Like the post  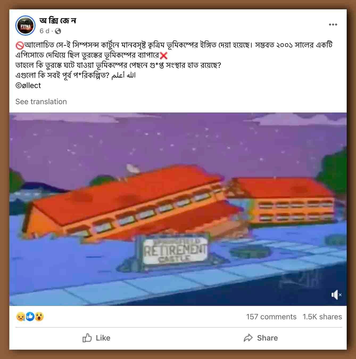coord(96,338)
